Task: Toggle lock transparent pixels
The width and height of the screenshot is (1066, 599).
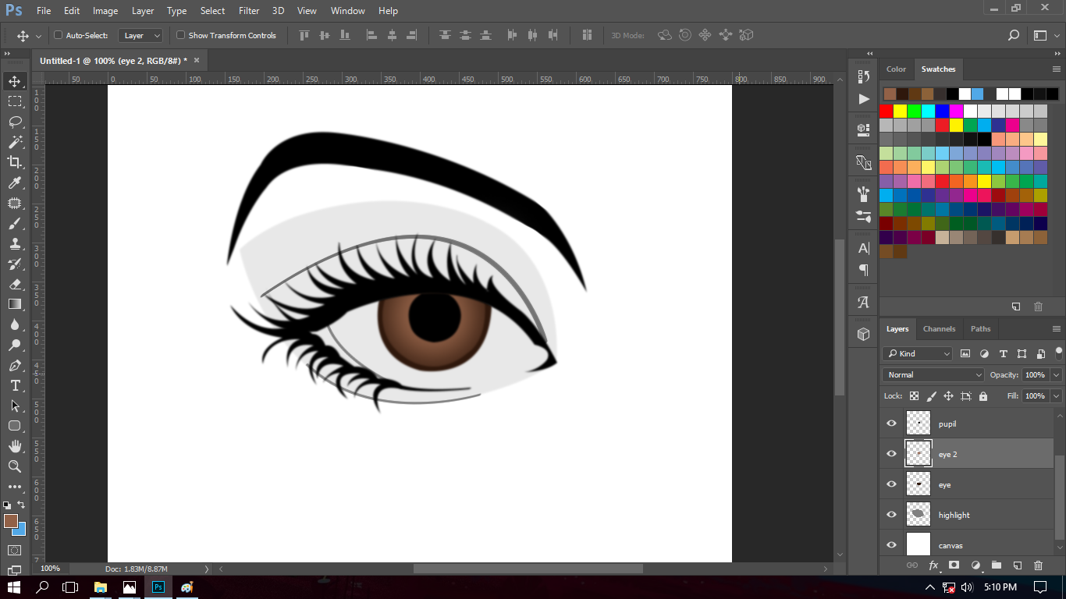Action: (914, 396)
